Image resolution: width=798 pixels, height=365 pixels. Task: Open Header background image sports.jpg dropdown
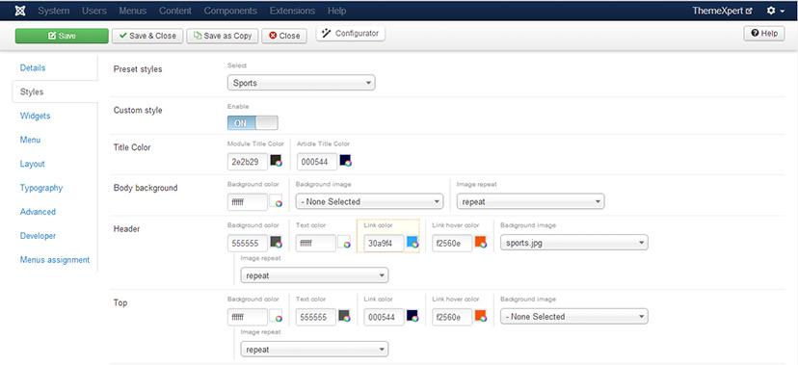point(574,243)
